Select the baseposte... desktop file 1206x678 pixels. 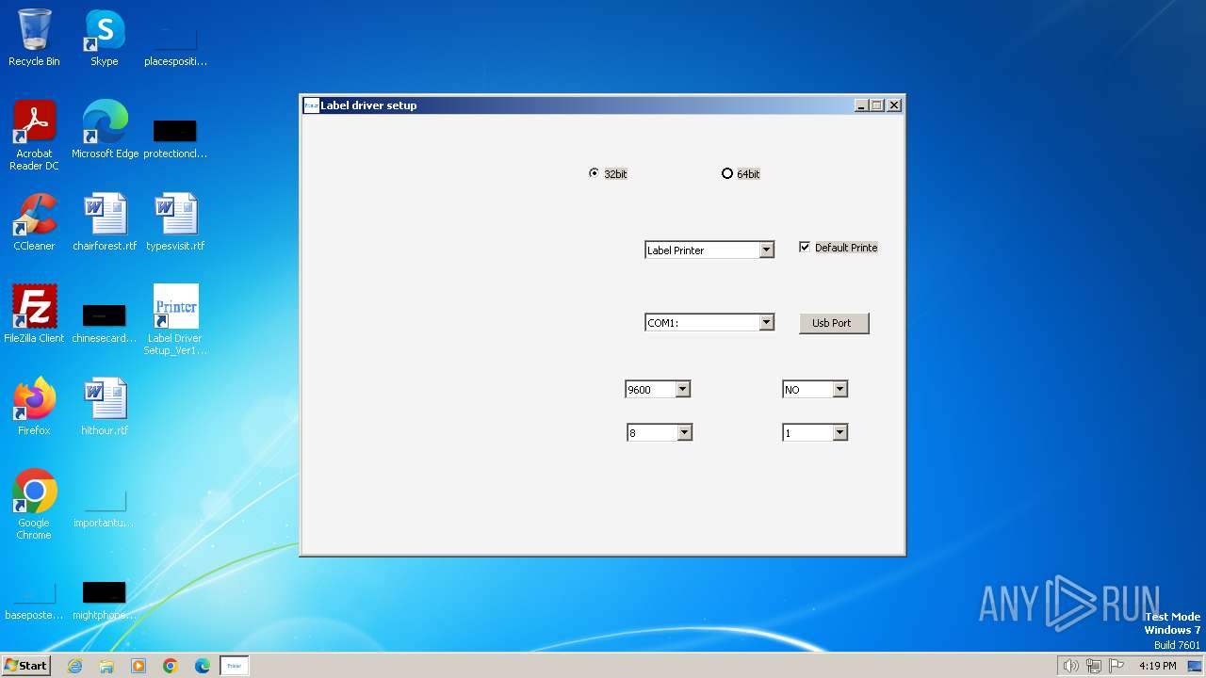click(x=34, y=599)
